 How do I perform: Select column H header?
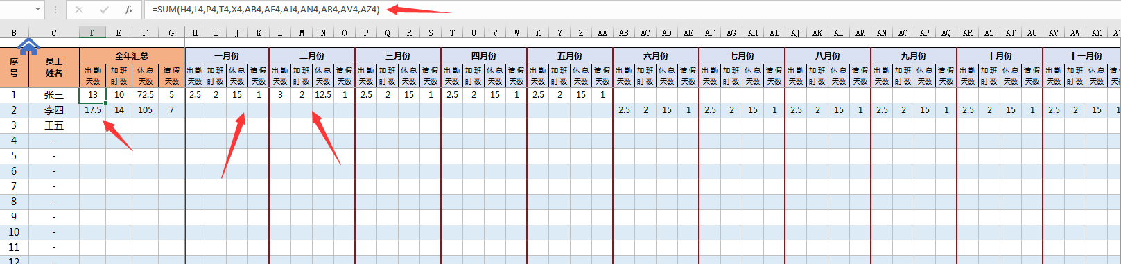[x=195, y=33]
